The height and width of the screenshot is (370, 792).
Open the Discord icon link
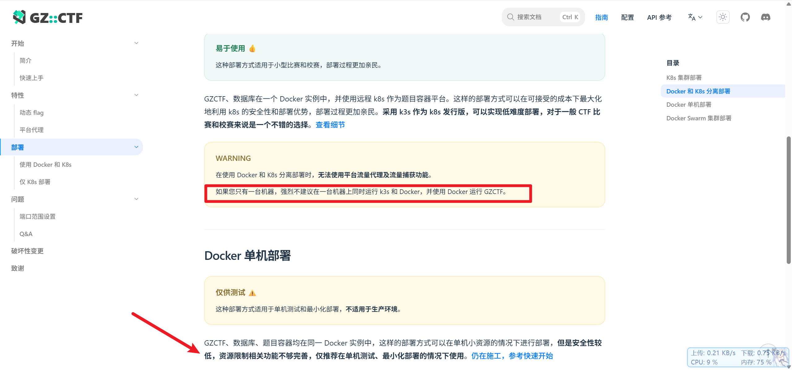pyautogui.click(x=766, y=17)
